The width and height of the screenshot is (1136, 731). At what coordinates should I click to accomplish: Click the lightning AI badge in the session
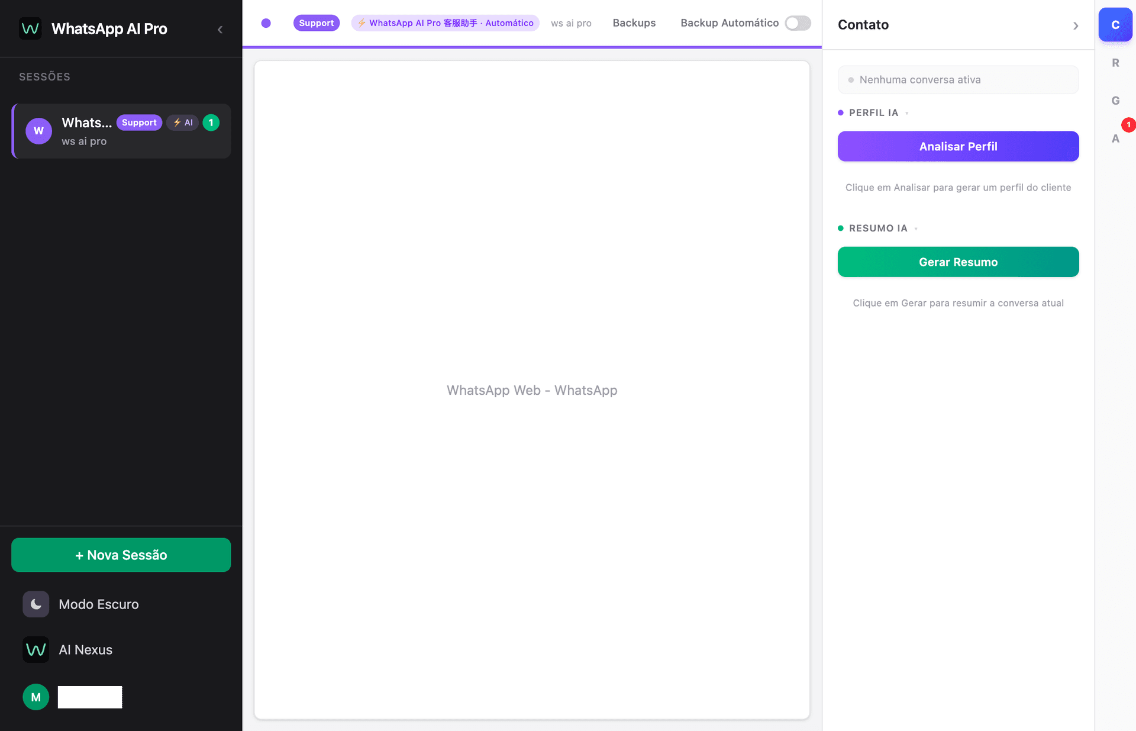183,123
